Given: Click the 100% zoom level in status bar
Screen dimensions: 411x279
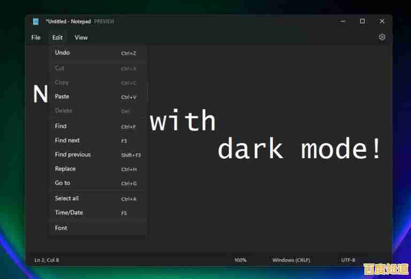Looking at the screenshot, I should coord(240,260).
